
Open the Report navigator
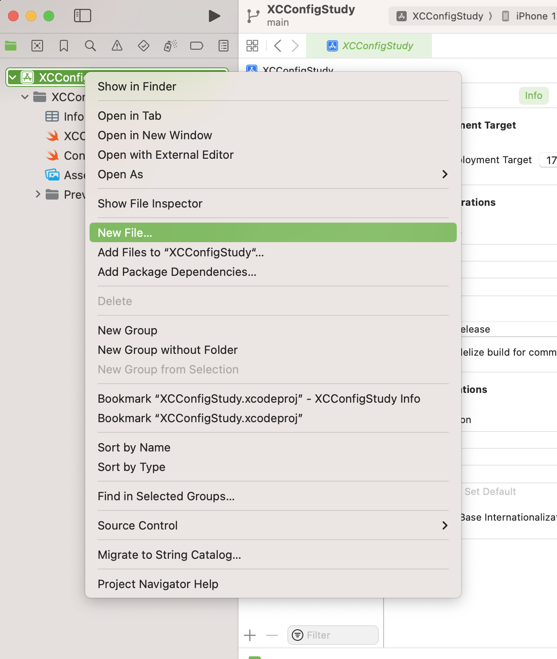click(224, 46)
